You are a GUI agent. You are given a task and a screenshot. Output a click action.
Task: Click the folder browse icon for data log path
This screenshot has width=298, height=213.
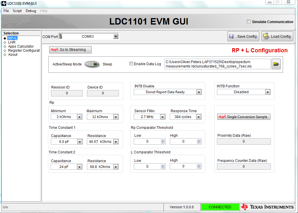pos(276,64)
